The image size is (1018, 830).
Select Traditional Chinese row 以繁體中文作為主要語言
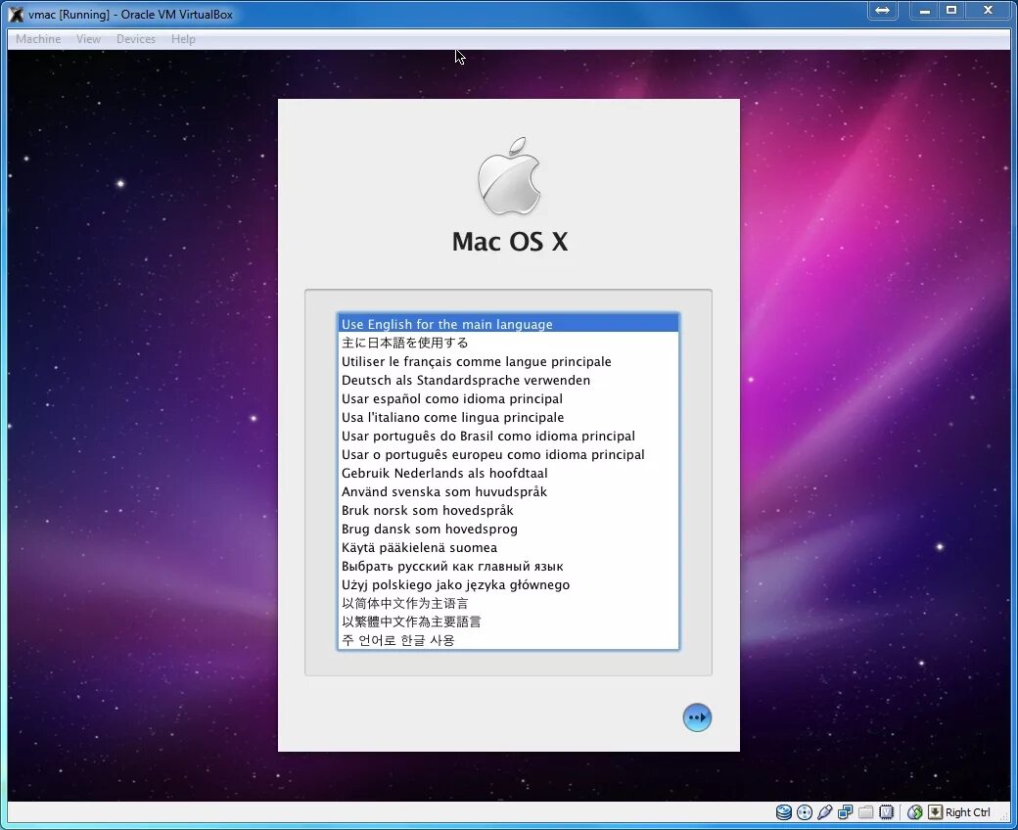point(508,622)
